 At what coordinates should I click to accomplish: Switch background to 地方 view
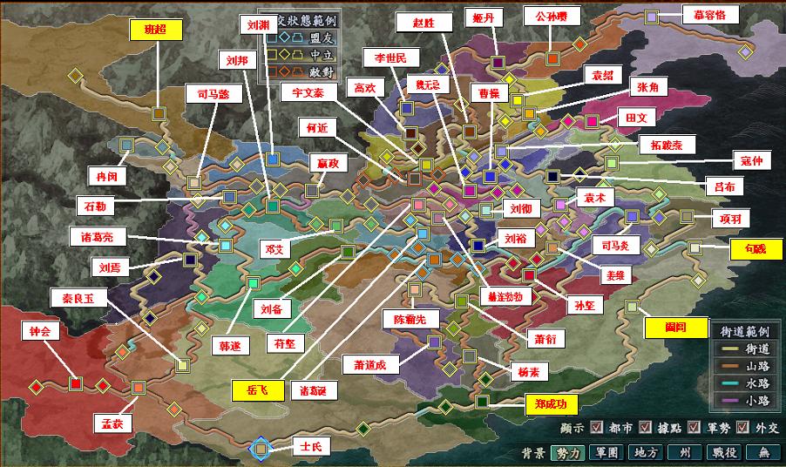pyautogui.click(x=646, y=452)
